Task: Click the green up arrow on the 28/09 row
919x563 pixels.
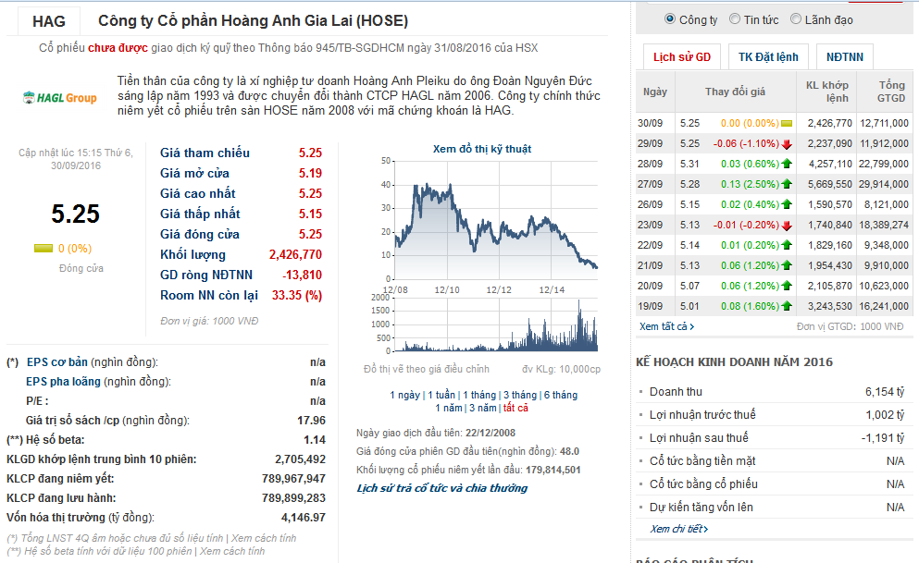Action: [x=787, y=164]
